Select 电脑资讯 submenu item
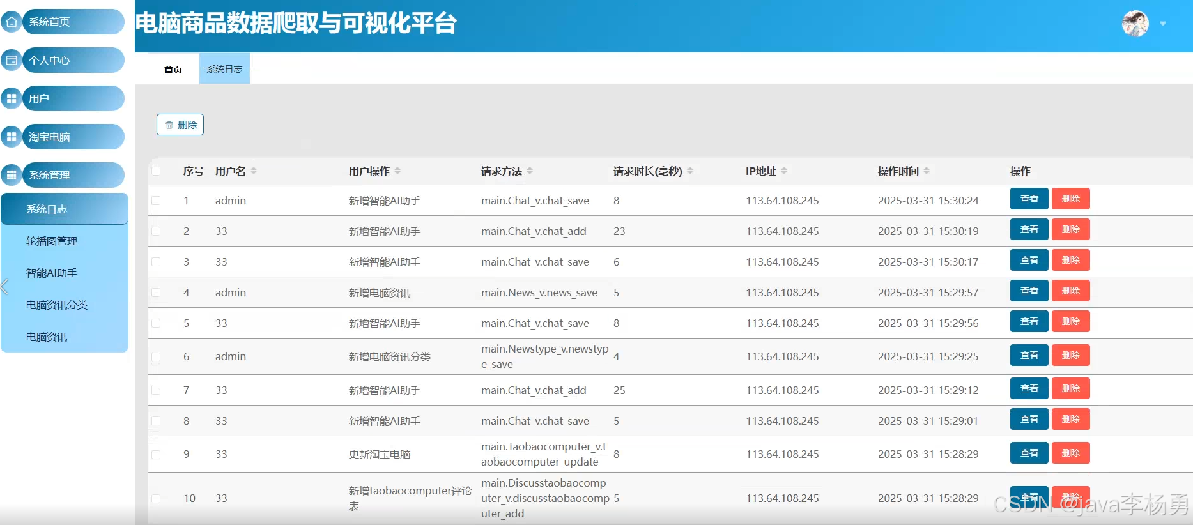The width and height of the screenshot is (1193, 525). (x=65, y=337)
